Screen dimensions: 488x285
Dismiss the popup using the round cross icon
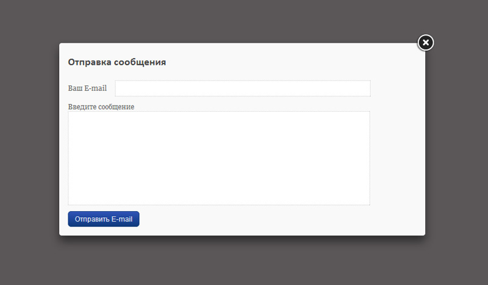(425, 42)
